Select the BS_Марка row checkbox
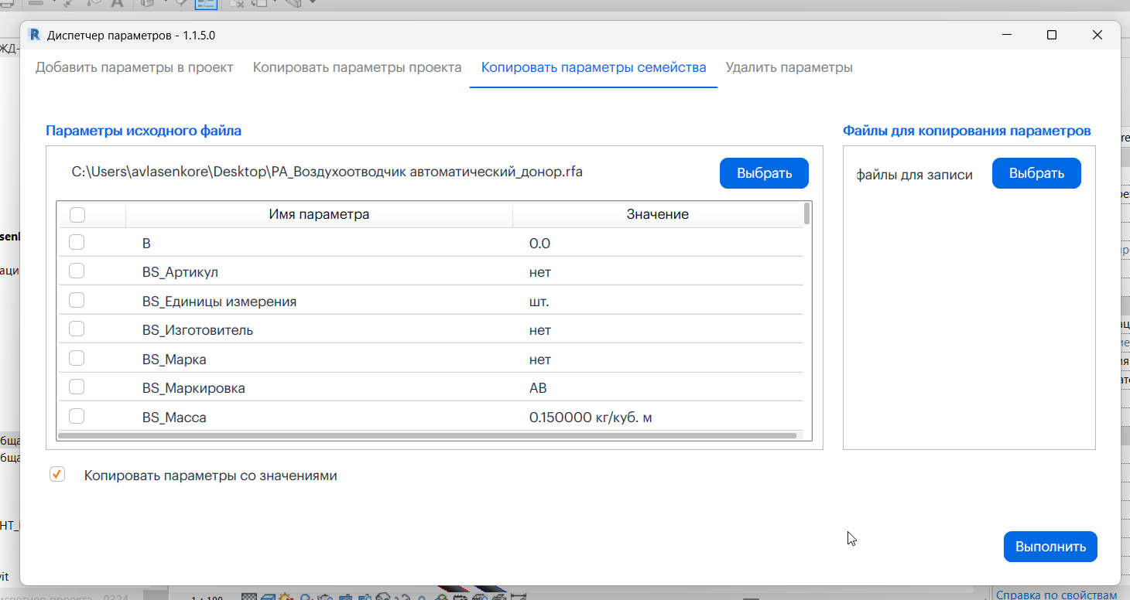This screenshot has width=1130, height=600. pos(77,359)
